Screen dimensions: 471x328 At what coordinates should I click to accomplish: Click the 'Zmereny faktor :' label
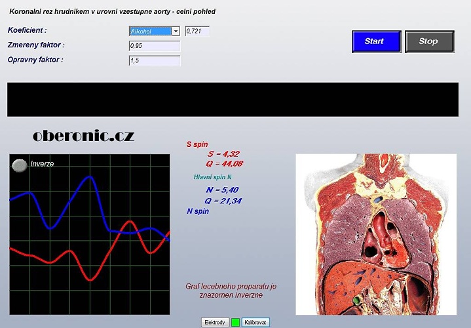[x=36, y=45]
